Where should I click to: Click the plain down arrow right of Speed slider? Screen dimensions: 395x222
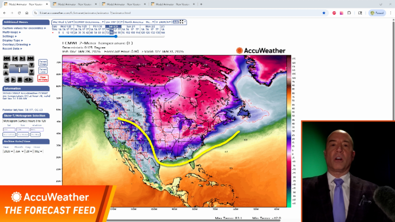(x=32, y=65)
